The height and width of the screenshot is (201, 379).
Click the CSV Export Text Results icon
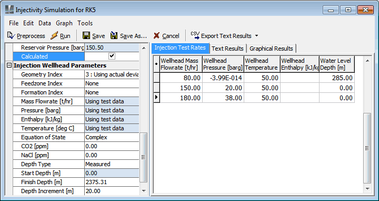point(195,35)
